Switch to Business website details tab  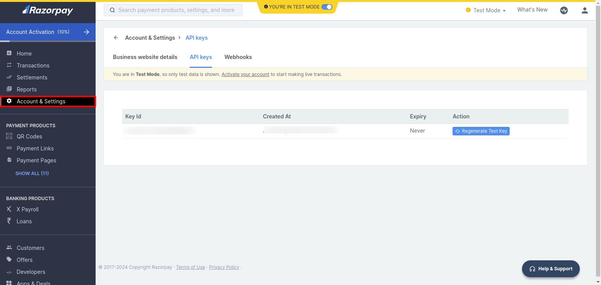point(145,57)
